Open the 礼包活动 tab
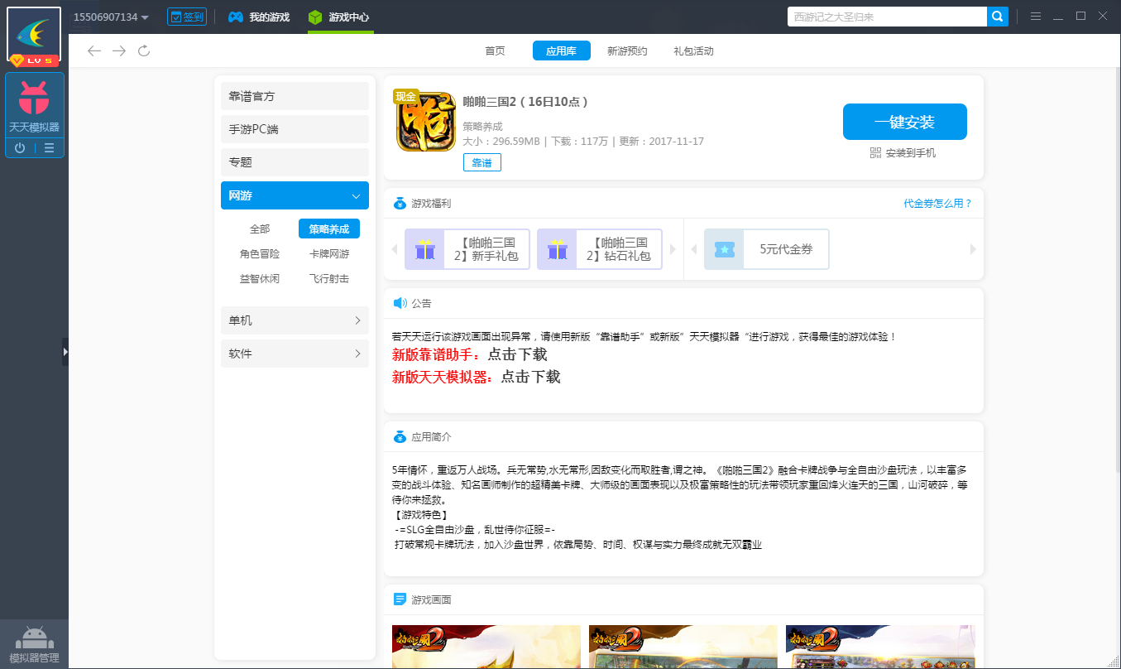 coord(693,51)
